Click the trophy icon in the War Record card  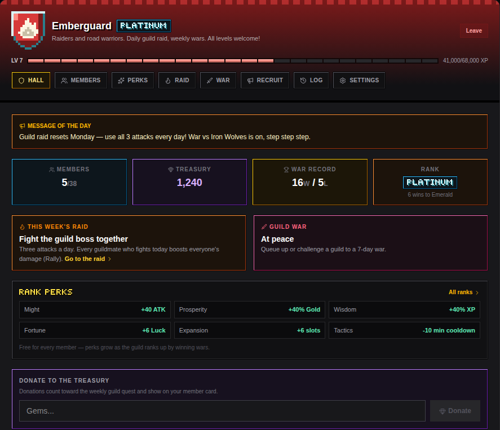(286, 170)
